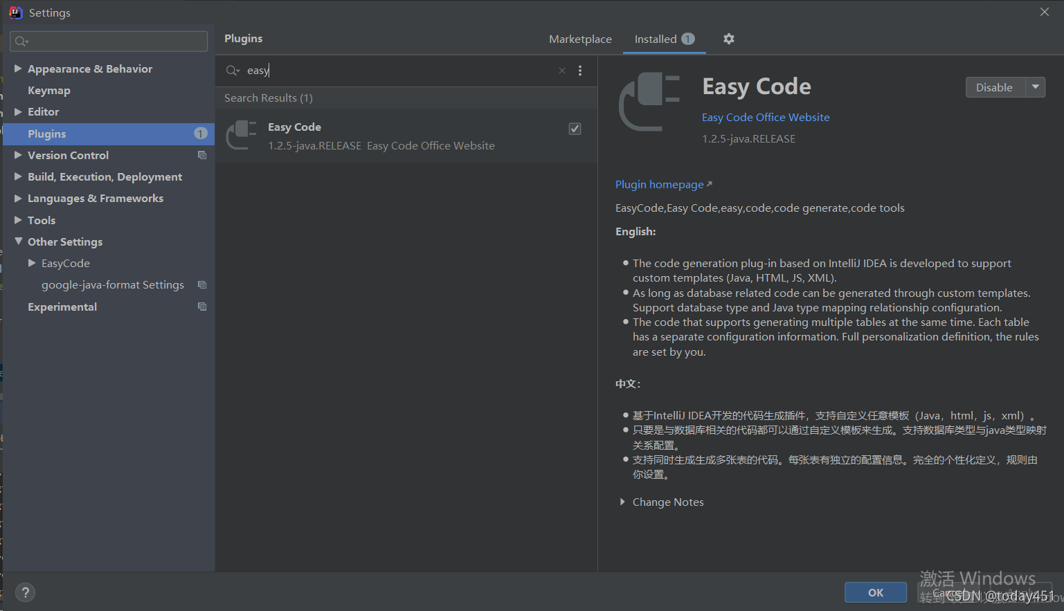Screen dimensions: 1064x611
Task: Expand the EasyCode settings node
Action: pos(32,263)
